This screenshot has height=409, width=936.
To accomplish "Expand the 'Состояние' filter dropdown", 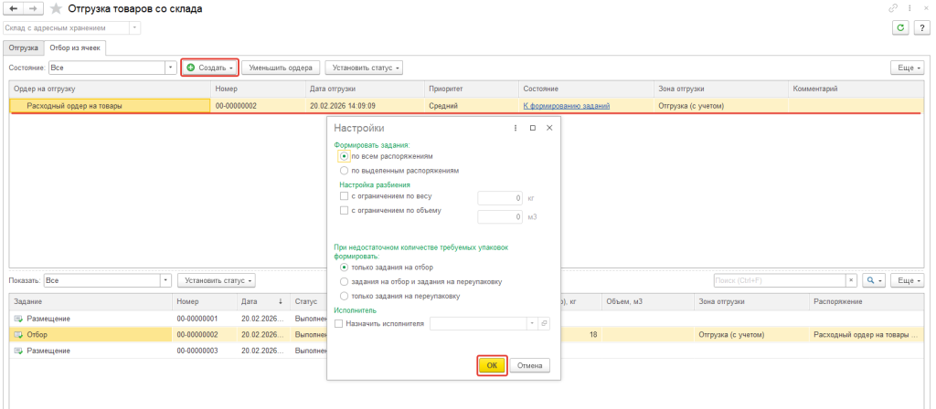I will 170,68.
